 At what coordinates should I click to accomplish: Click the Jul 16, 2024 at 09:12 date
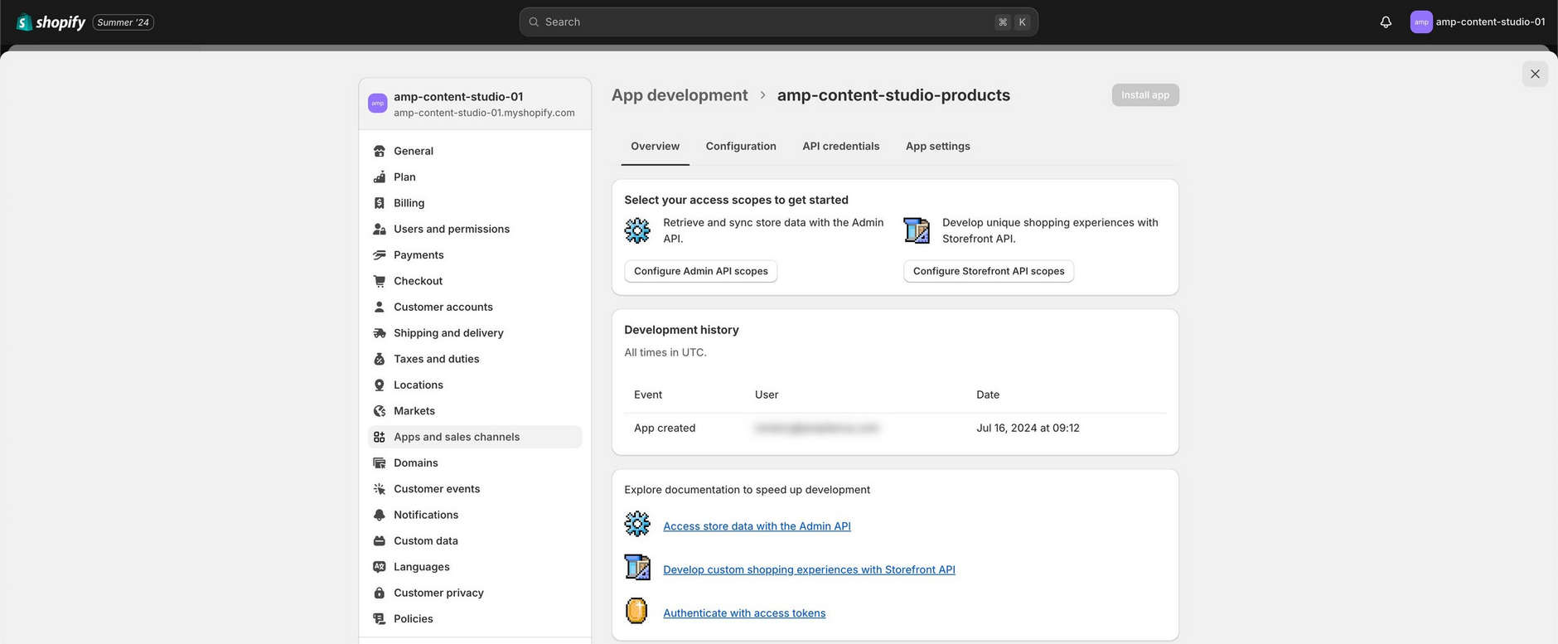tap(1028, 429)
